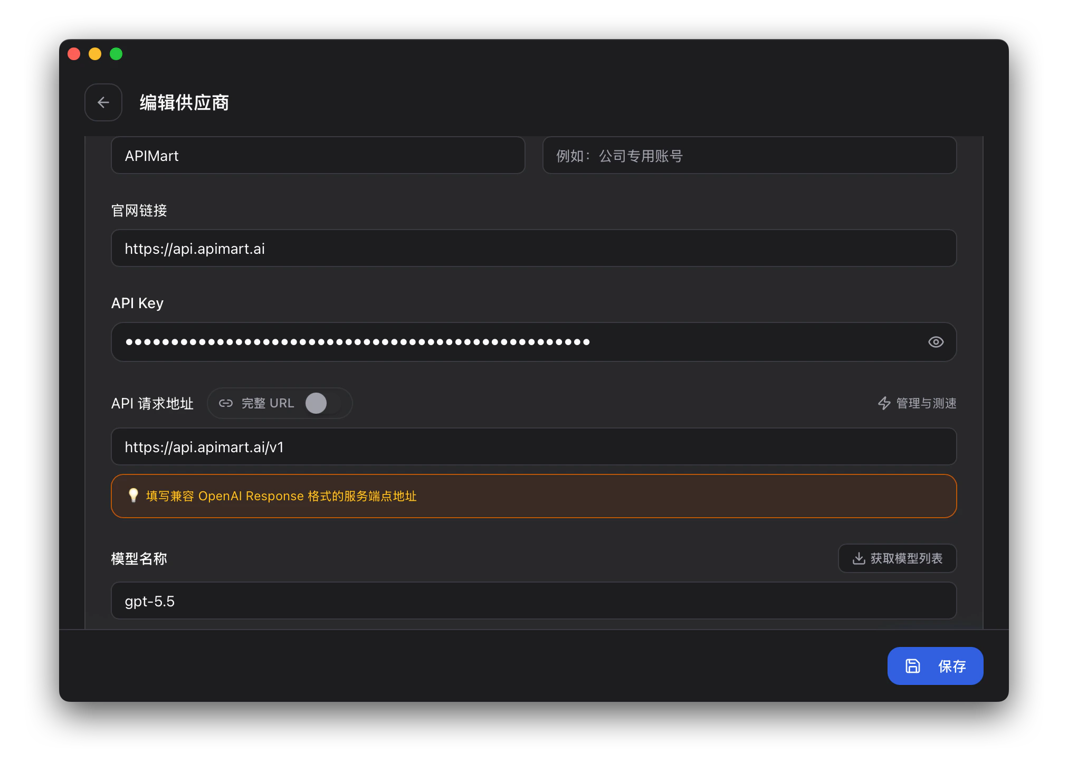
Task: Click the 例如：公司专用账号 remark field
Action: click(749, 156)
